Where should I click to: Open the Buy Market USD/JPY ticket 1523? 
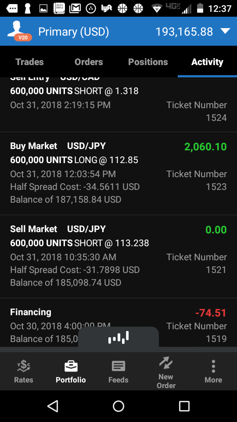[118, 173]
